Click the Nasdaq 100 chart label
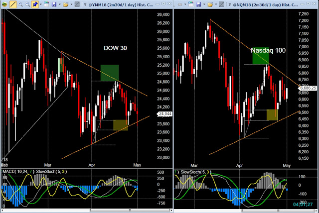 (x=268, y=50)
